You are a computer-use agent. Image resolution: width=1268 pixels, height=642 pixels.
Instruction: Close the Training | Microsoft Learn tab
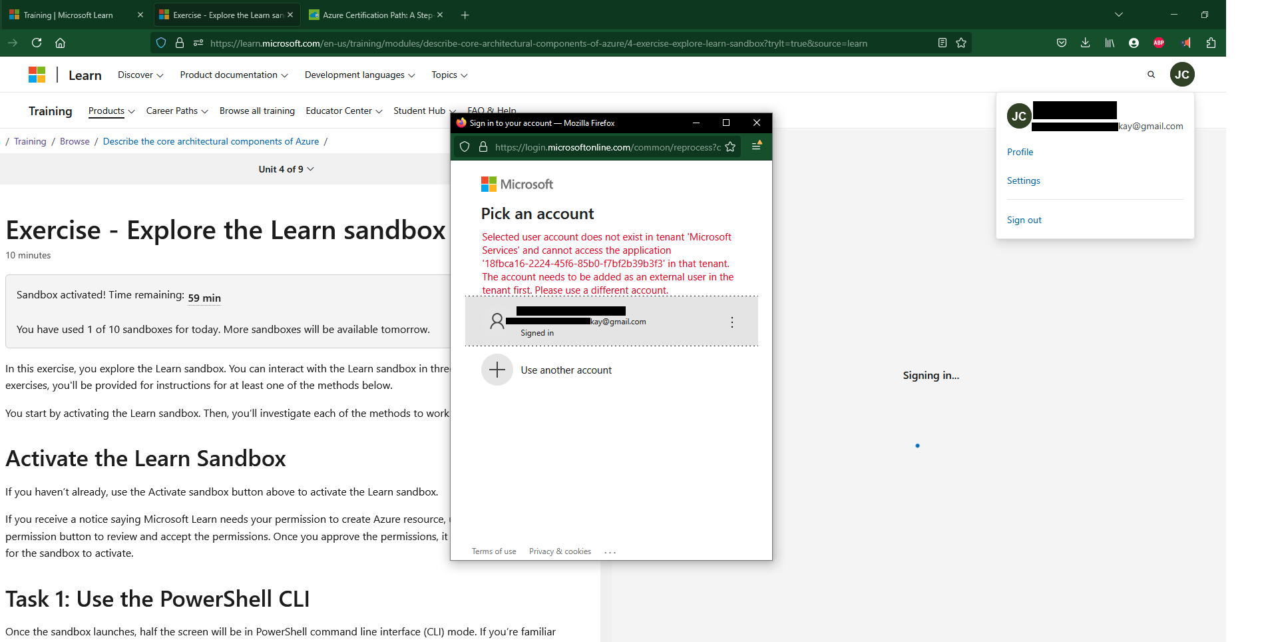pyautogui.click(x=140, y=15)
